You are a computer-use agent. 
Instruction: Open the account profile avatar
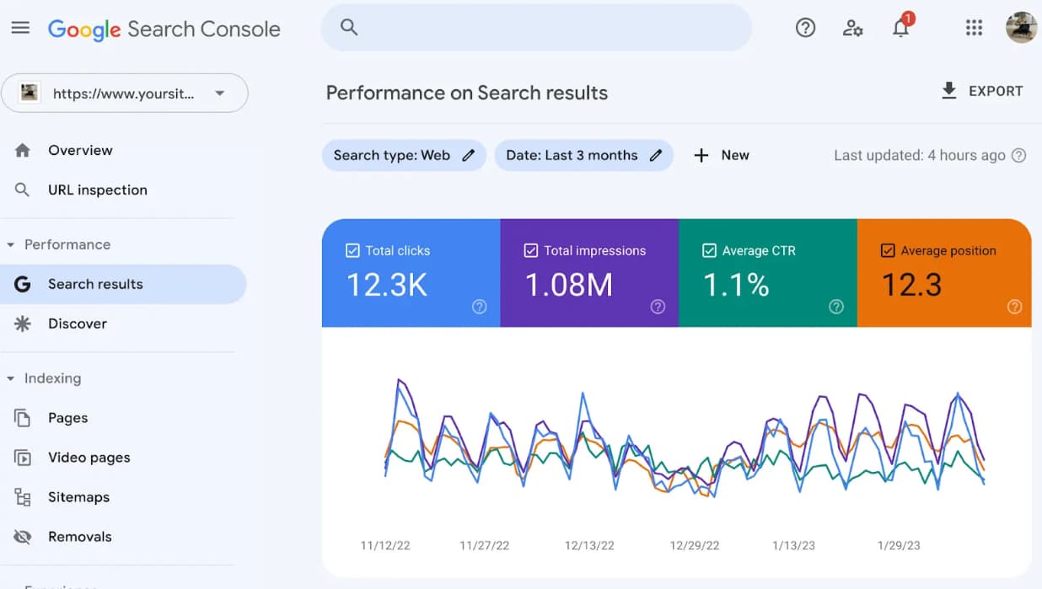[x=1021, y=28]
